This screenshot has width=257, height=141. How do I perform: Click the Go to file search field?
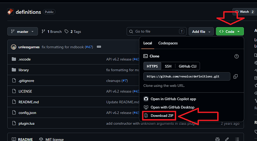(x=156, y=32)
